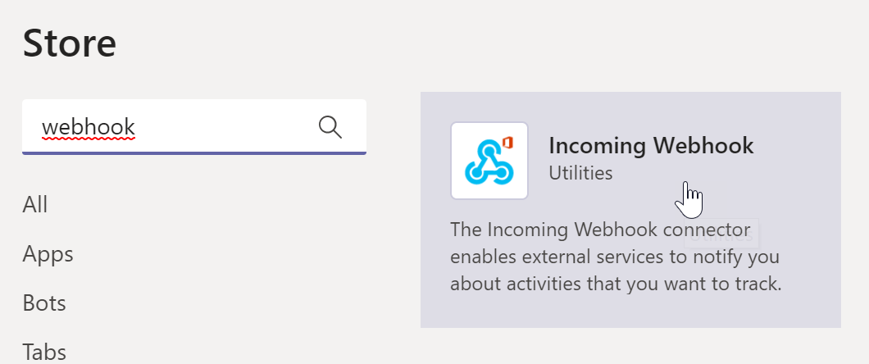Click the Incoming Webhook connector description text

point(616,257)
